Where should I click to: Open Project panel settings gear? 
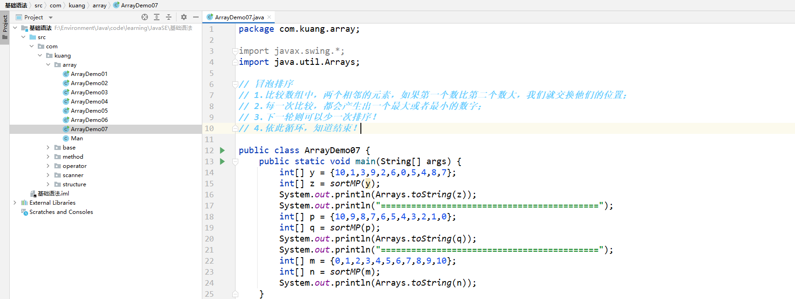(184, 17)
